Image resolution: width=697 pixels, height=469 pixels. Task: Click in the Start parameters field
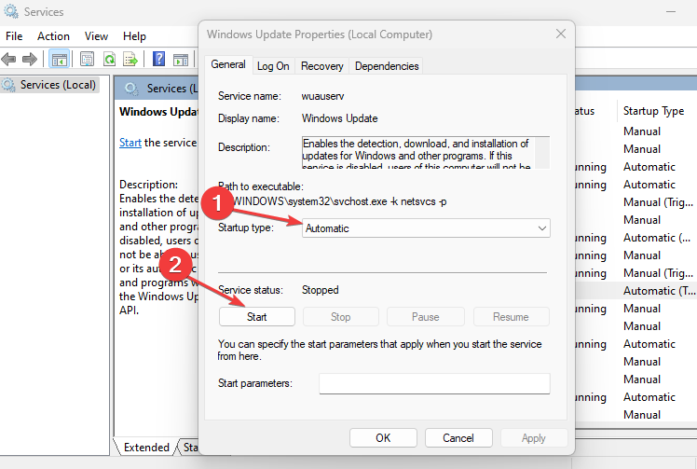[434, 383]
